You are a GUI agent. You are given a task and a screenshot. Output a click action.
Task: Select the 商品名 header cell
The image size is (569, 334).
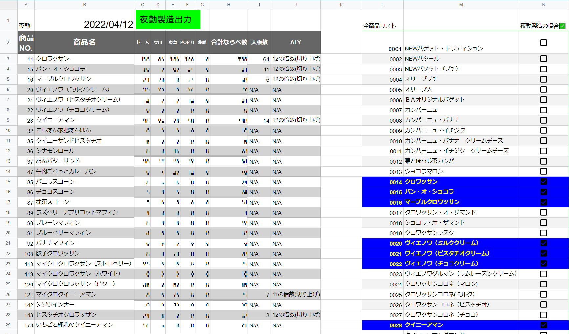point(85,42)
